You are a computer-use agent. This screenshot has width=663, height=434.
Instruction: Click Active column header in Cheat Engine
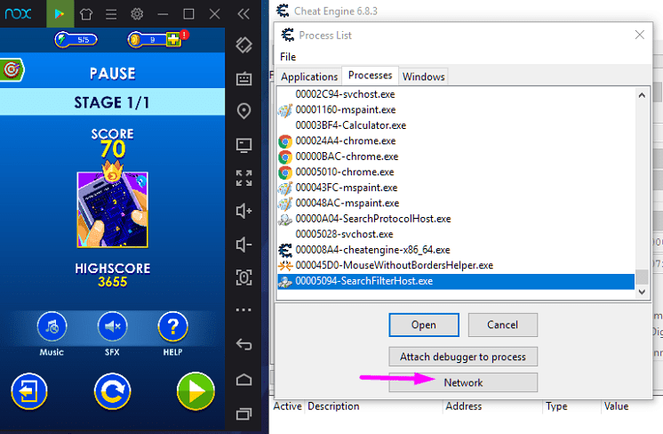(288, 406)
